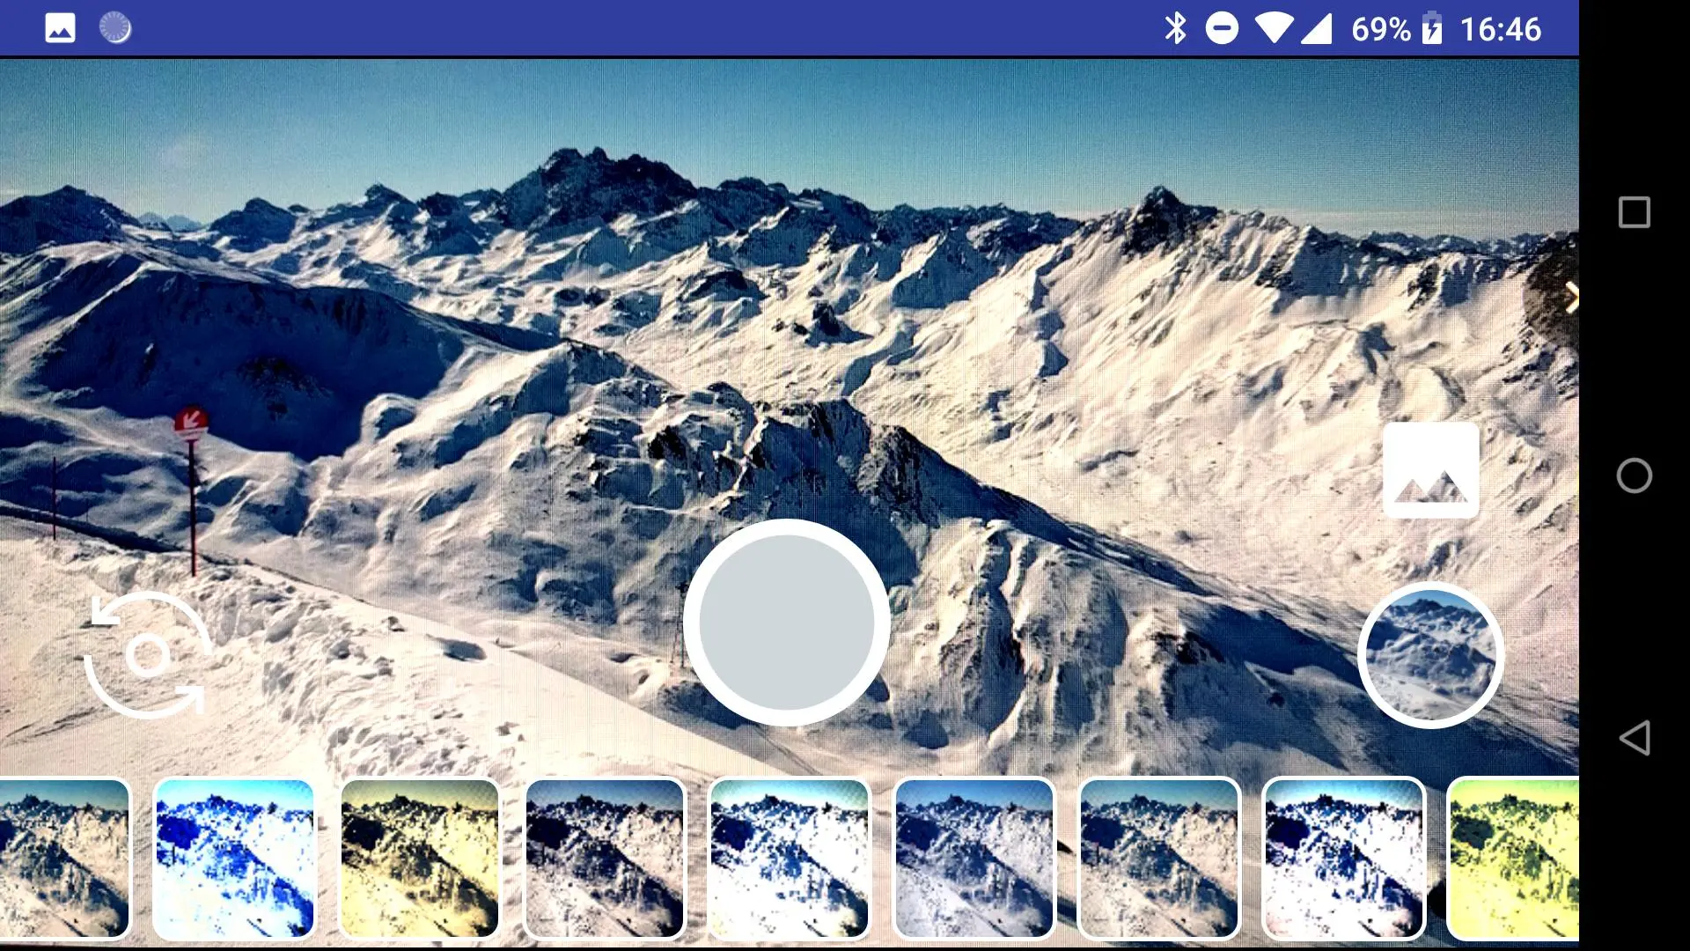
Task: Apply the eighth overexposed white filter thumbnail
Action: point(1343,858)
